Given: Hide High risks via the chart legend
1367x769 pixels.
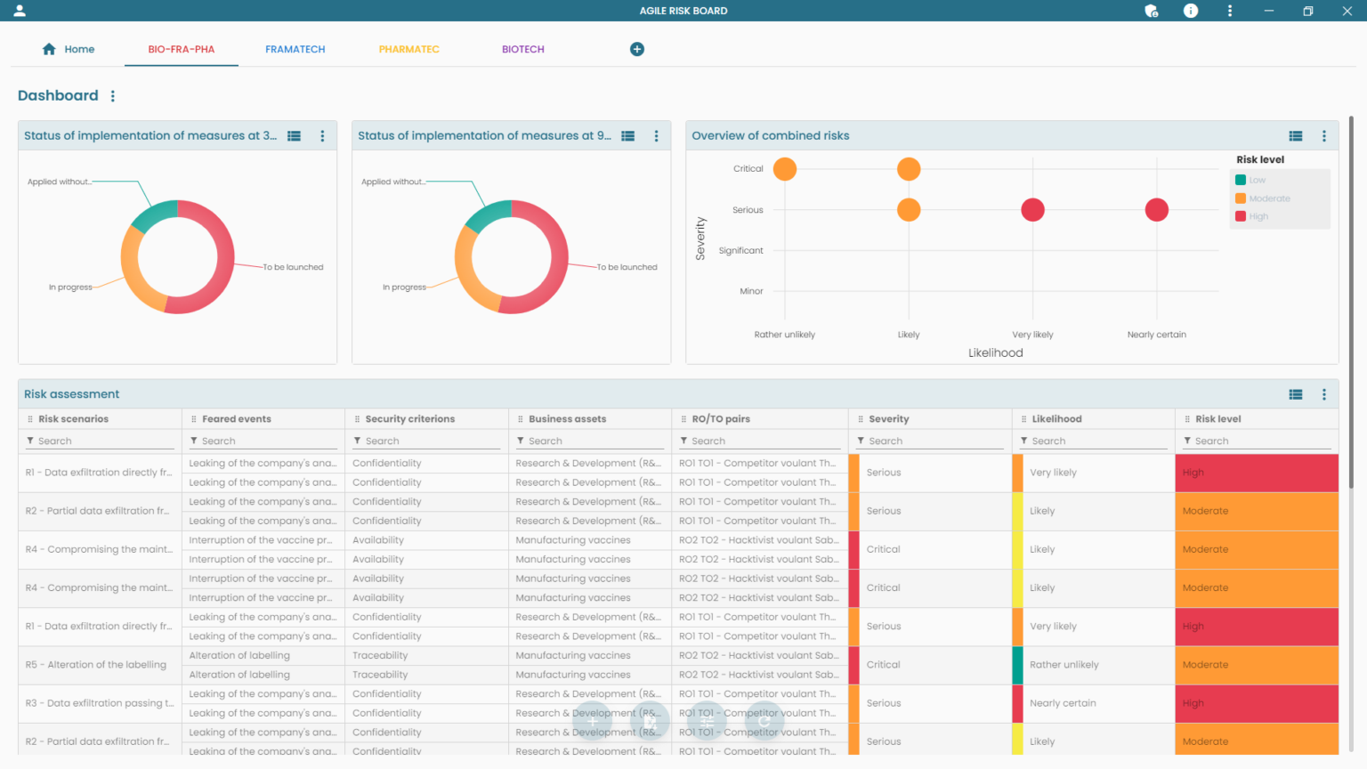Looking at the screenshot, I should point(1257,216).
